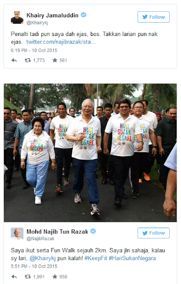Open the @Khairykj mention in Najib's tweet

tap(43, 258)
